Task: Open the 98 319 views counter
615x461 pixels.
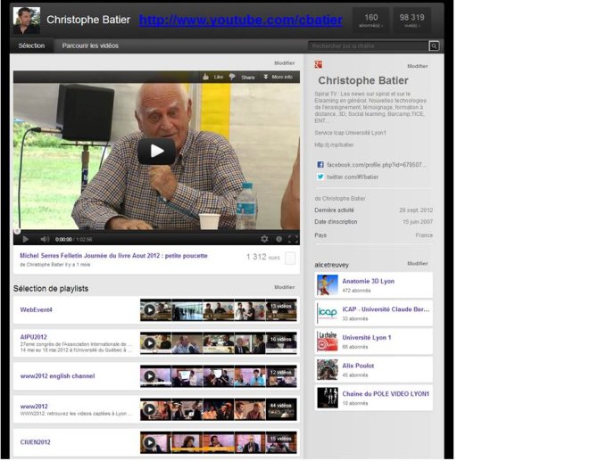Action: point(411,20)
